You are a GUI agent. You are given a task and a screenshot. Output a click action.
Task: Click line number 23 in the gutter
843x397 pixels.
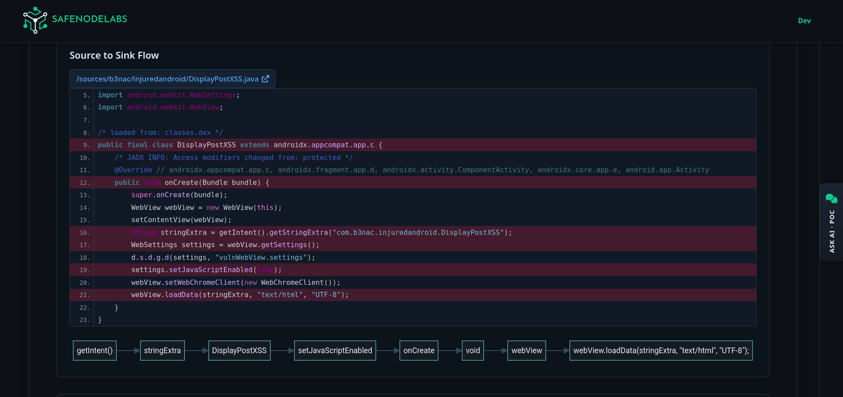(x=85, y=320)
